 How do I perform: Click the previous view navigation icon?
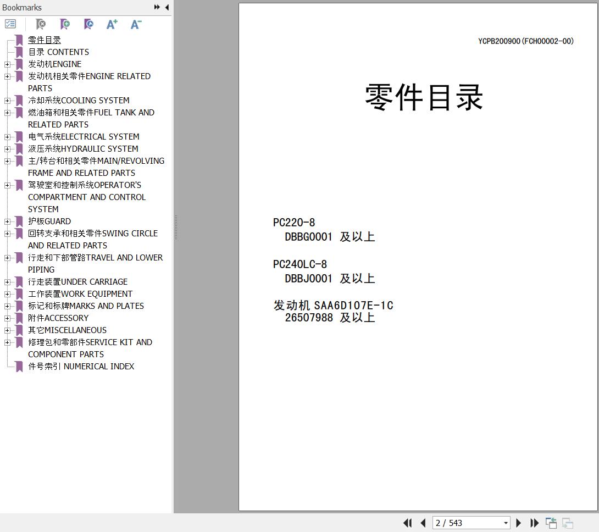pyautogui.click(x=551, y=523)
